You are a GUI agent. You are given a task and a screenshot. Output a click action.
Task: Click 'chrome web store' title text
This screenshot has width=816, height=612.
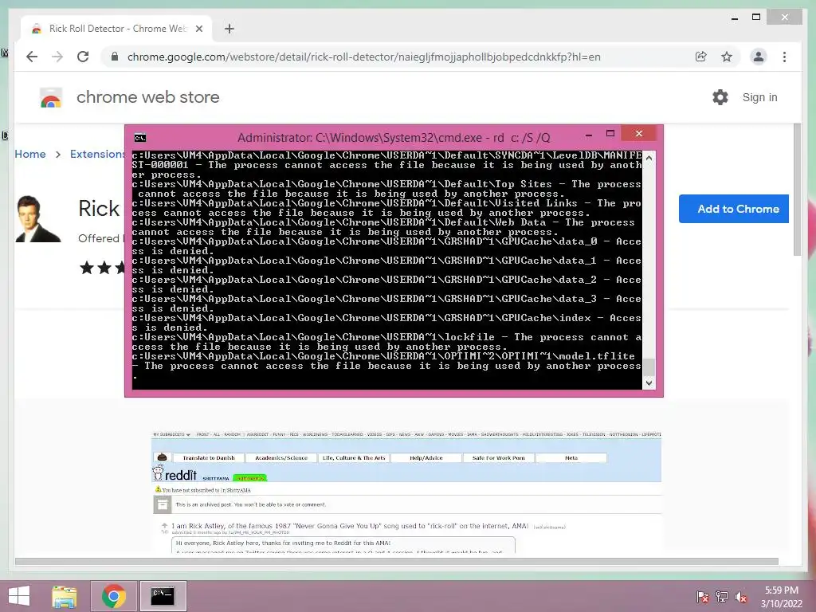click(x=147, y=97)
